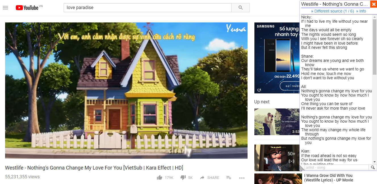Open the 50+ mix playlist thumbnail
This screenshot has width=377, height=184.
pyautogui.click(x=277, y=158)
